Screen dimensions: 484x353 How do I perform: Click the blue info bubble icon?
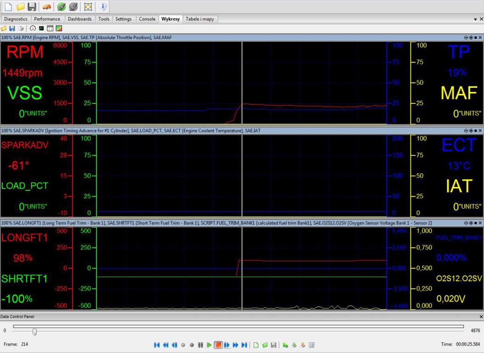103,7
